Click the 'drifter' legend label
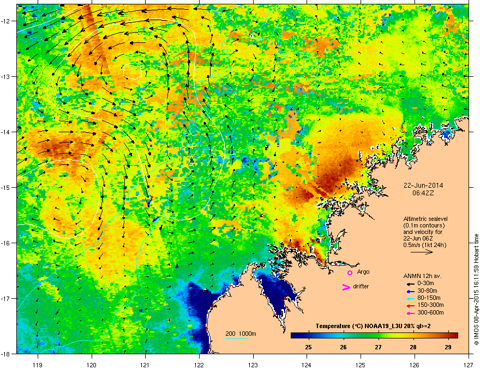 pos(361,286)
